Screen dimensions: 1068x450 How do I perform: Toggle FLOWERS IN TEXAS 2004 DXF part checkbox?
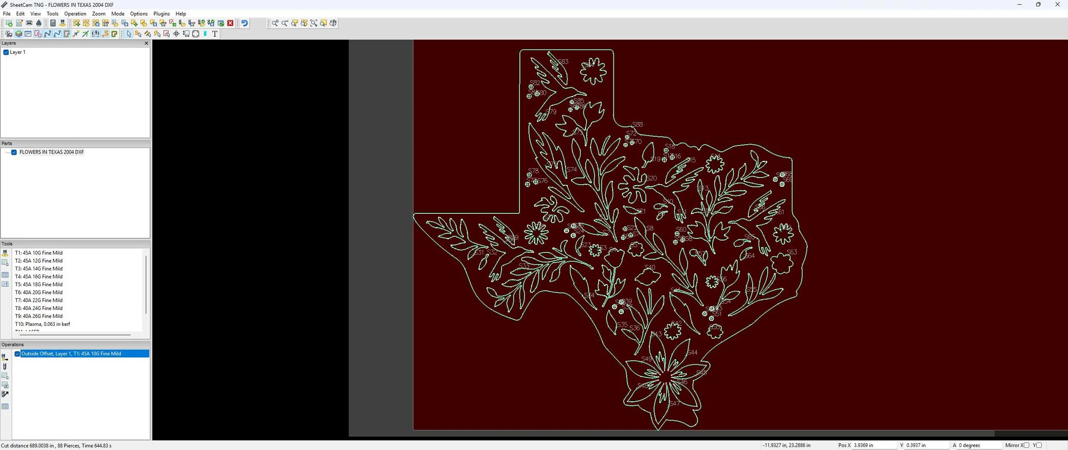coord(14,152)
